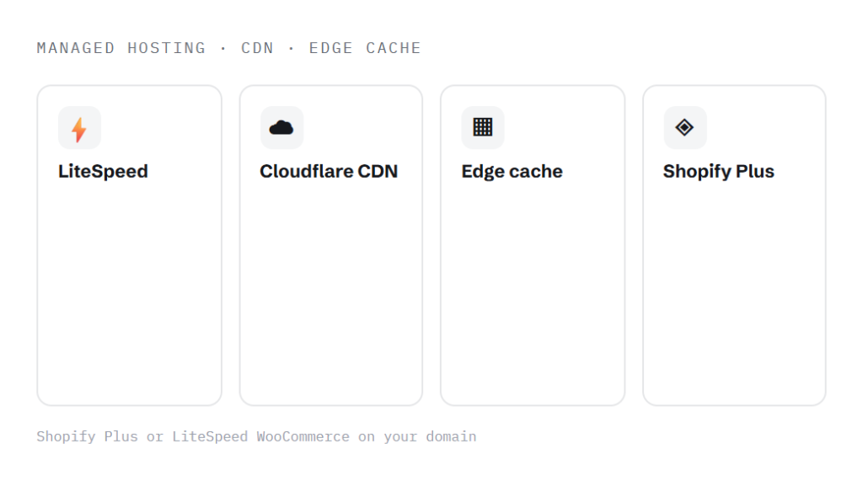This screenshot has width=863, height=481.
Task: Select the Cloudflare CDN card title
Action: [x=329, y=171]
